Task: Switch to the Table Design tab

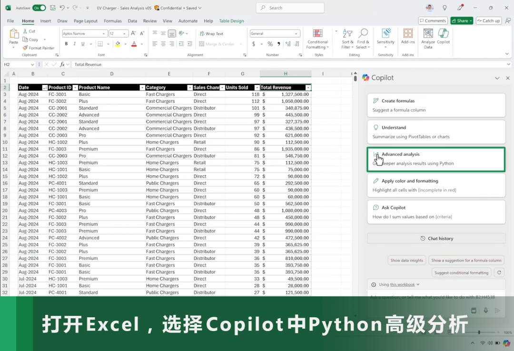Action: tap(231, 20)
